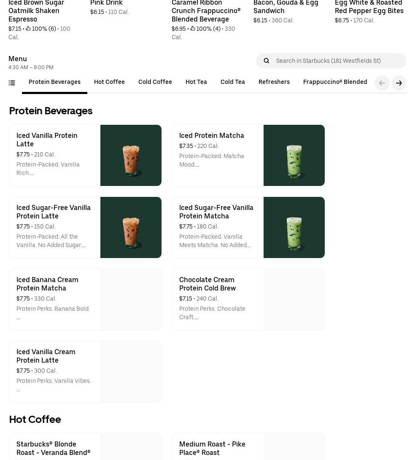
Task: Open the Cold Coffee category tab
Action: pyautogui.click(x=155, y=82)
